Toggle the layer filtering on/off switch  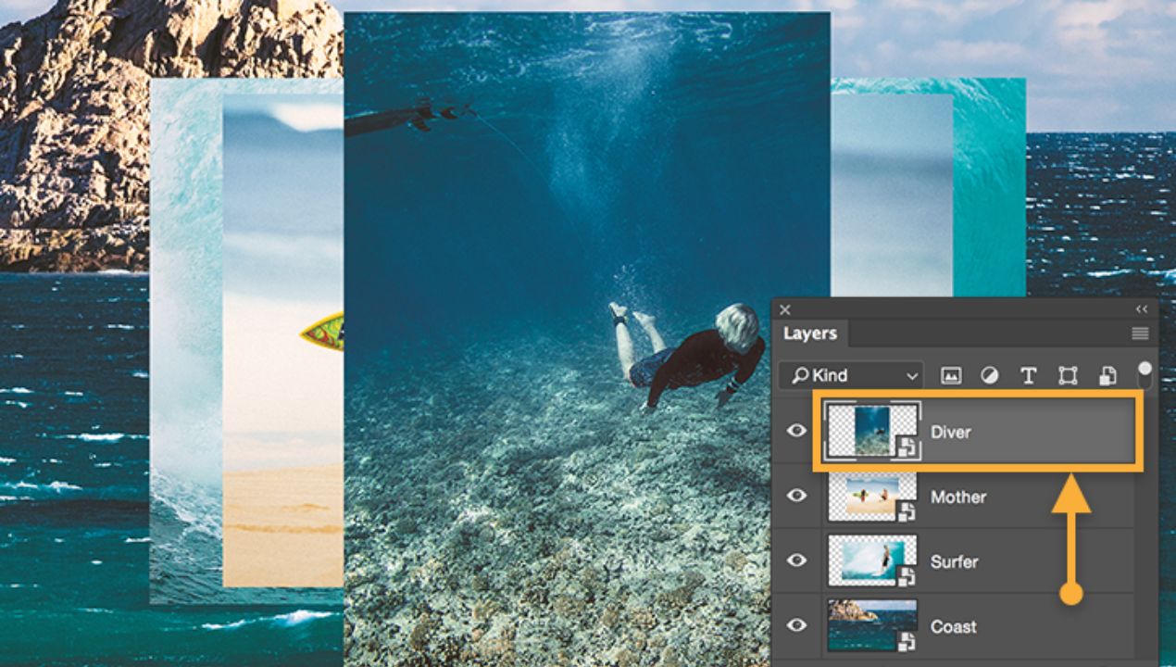[x=1145, y=373]
